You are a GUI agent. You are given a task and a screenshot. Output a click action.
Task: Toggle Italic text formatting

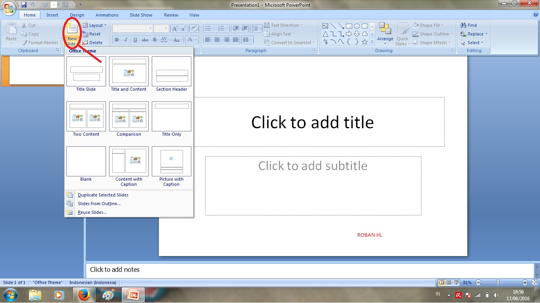pos(126,40)
